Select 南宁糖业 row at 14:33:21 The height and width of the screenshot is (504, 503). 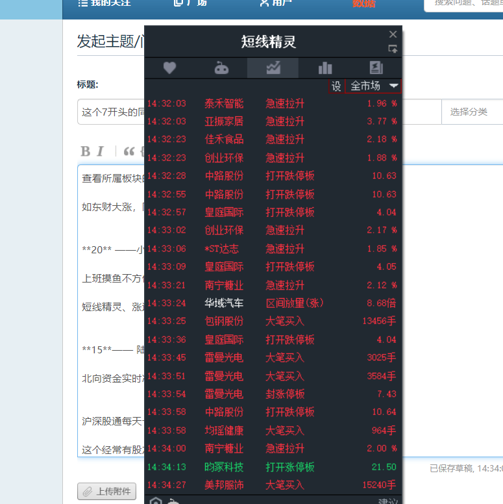pos(273,285)
